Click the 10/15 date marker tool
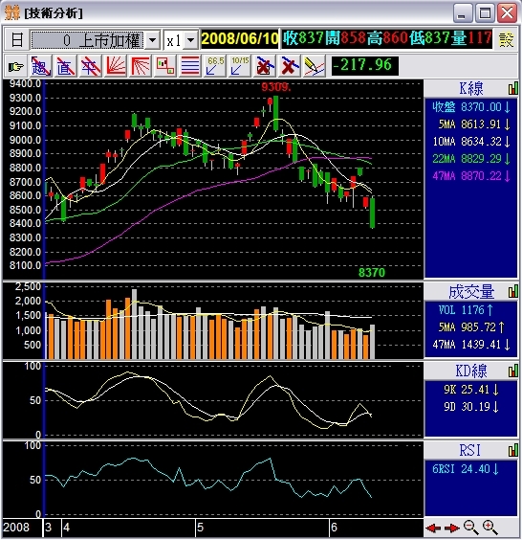The height and width of the screenshot is (540, 522). 240,66
